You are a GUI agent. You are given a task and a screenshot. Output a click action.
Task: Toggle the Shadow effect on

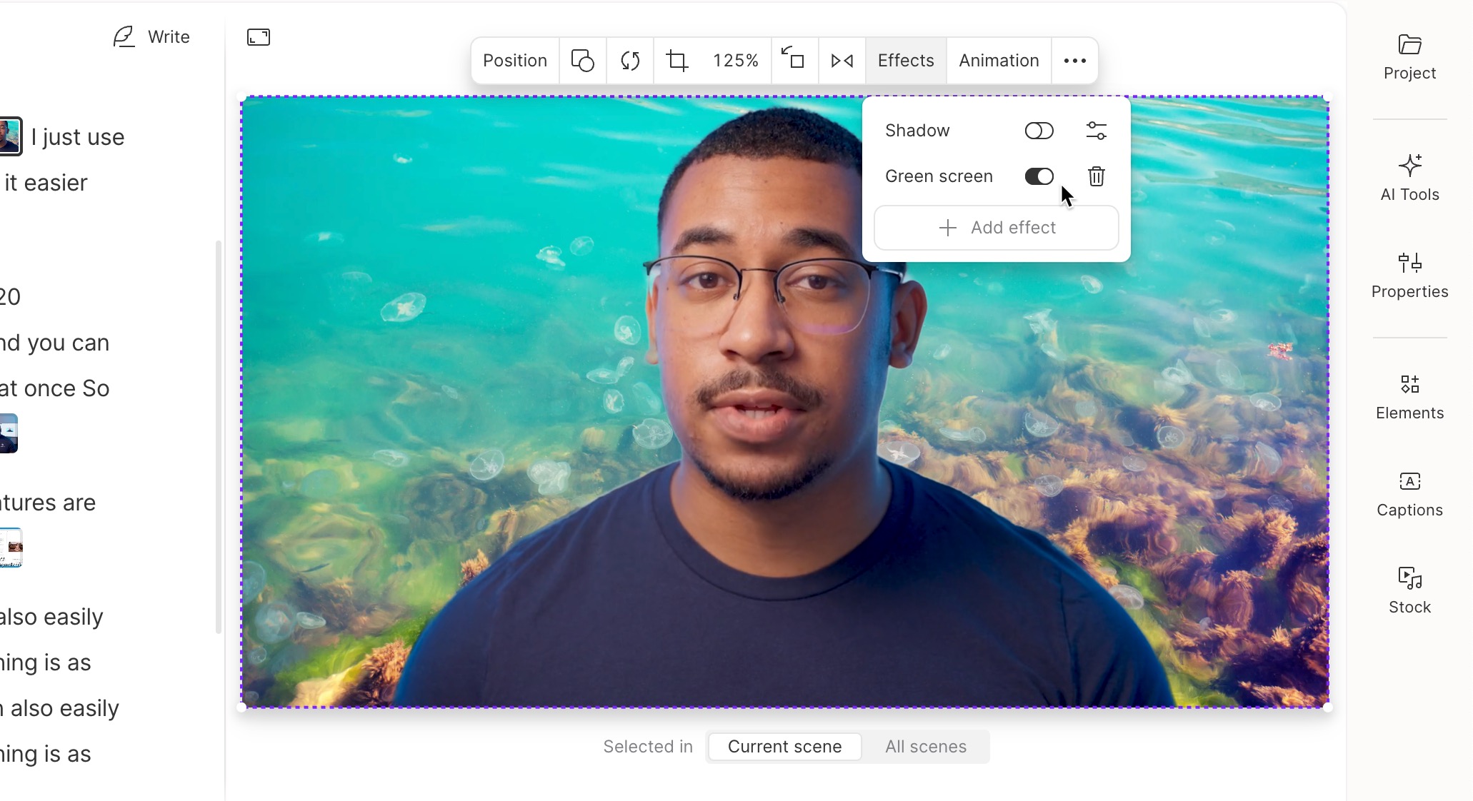tap(1039, 131)
